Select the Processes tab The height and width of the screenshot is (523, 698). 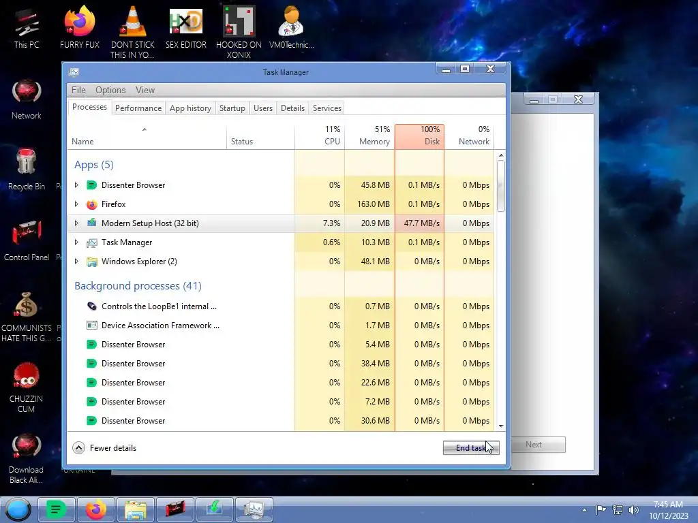(89, 107)
